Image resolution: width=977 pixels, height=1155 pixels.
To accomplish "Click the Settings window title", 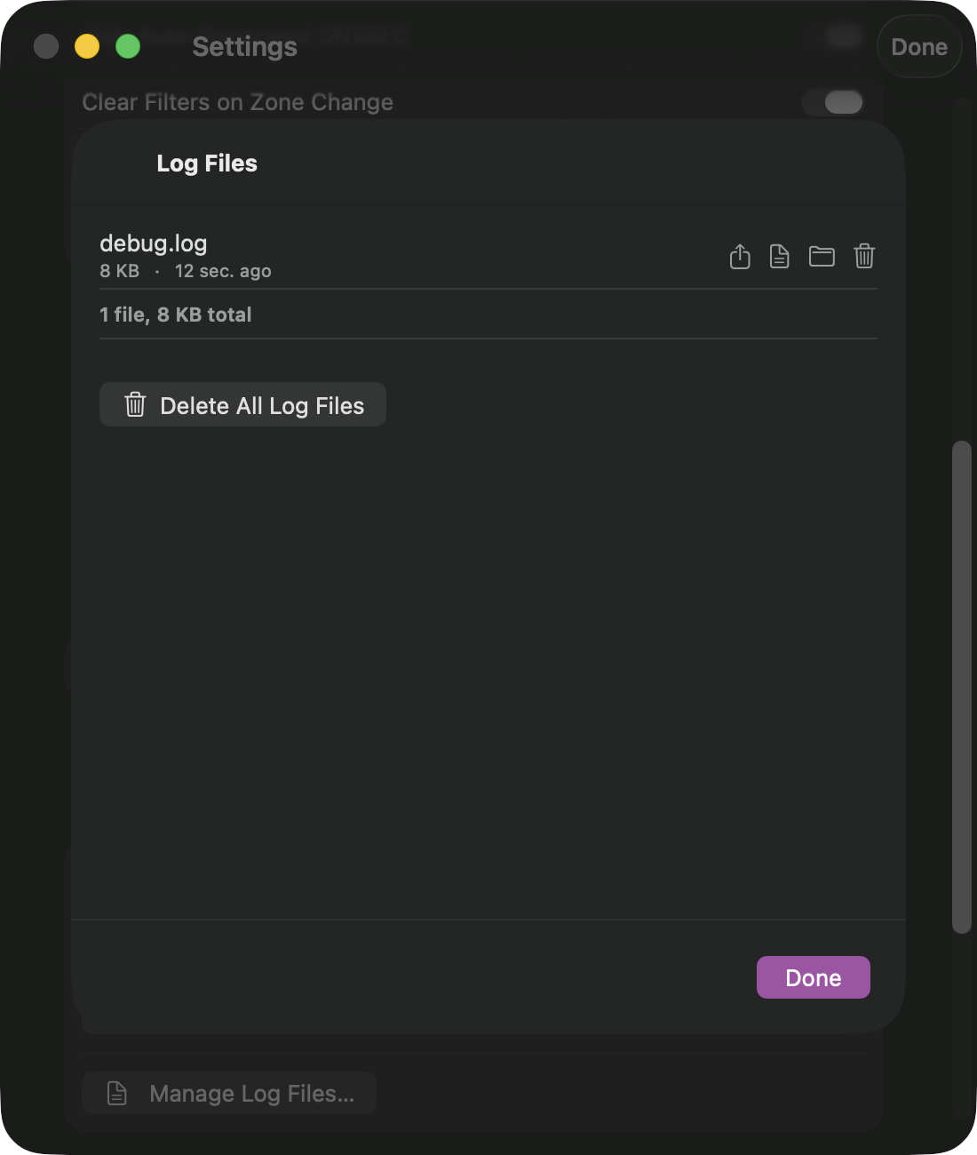I will pyautogui.click(x=243, y=46).
